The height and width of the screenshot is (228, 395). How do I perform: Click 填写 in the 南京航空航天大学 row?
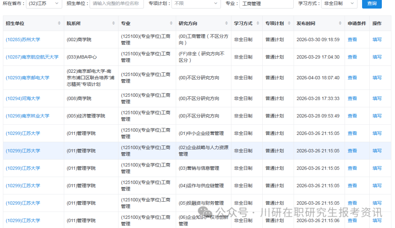[377, 57]
